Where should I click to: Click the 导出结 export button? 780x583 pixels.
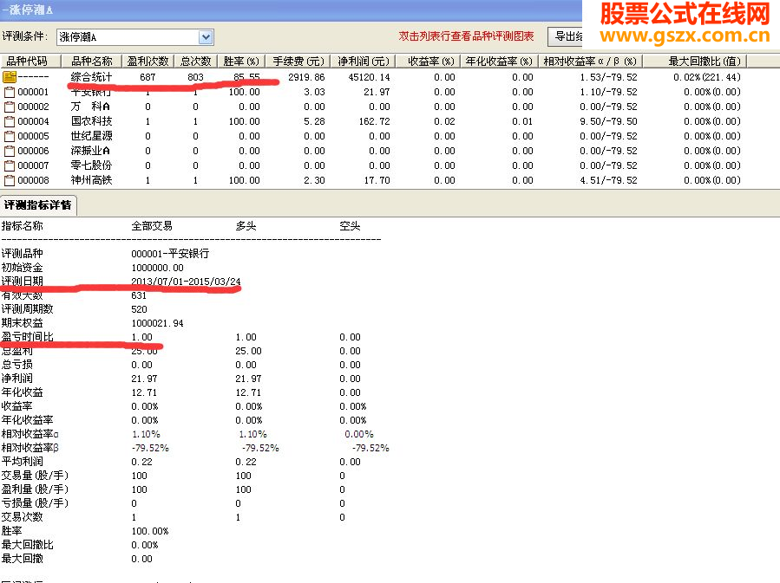565,36
